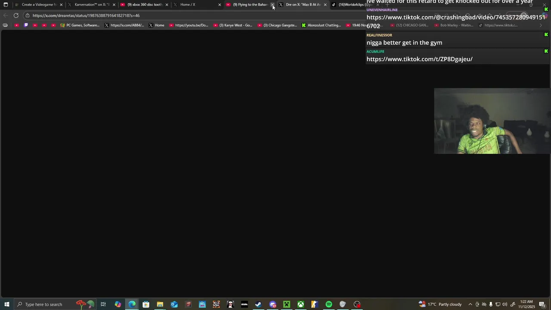Image resolution: width=551 pixels, height=310 pixels.
Task: Open the weather widget '17°C Partly cloudy'
Action: tap(440, 304)
